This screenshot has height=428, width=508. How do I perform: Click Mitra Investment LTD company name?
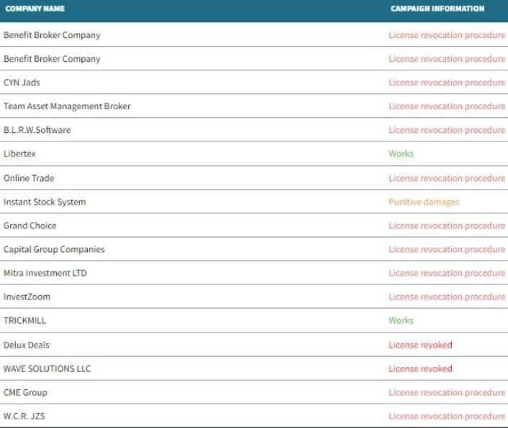coord(45,273)
